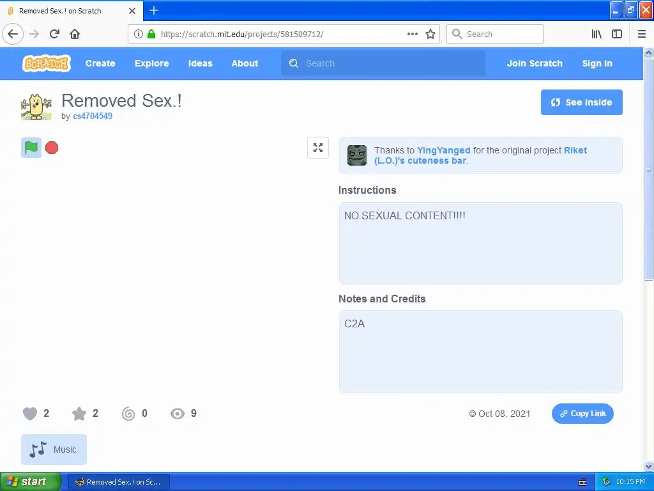Open the Explore menu item
The image size is (654, 491).
(x=152, y=63)
